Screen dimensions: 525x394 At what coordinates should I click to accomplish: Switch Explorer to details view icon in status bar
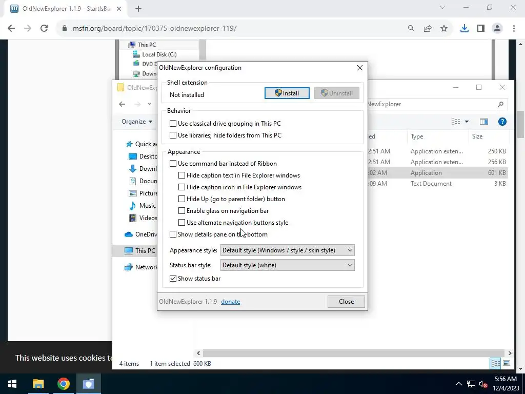click(496, 363)
